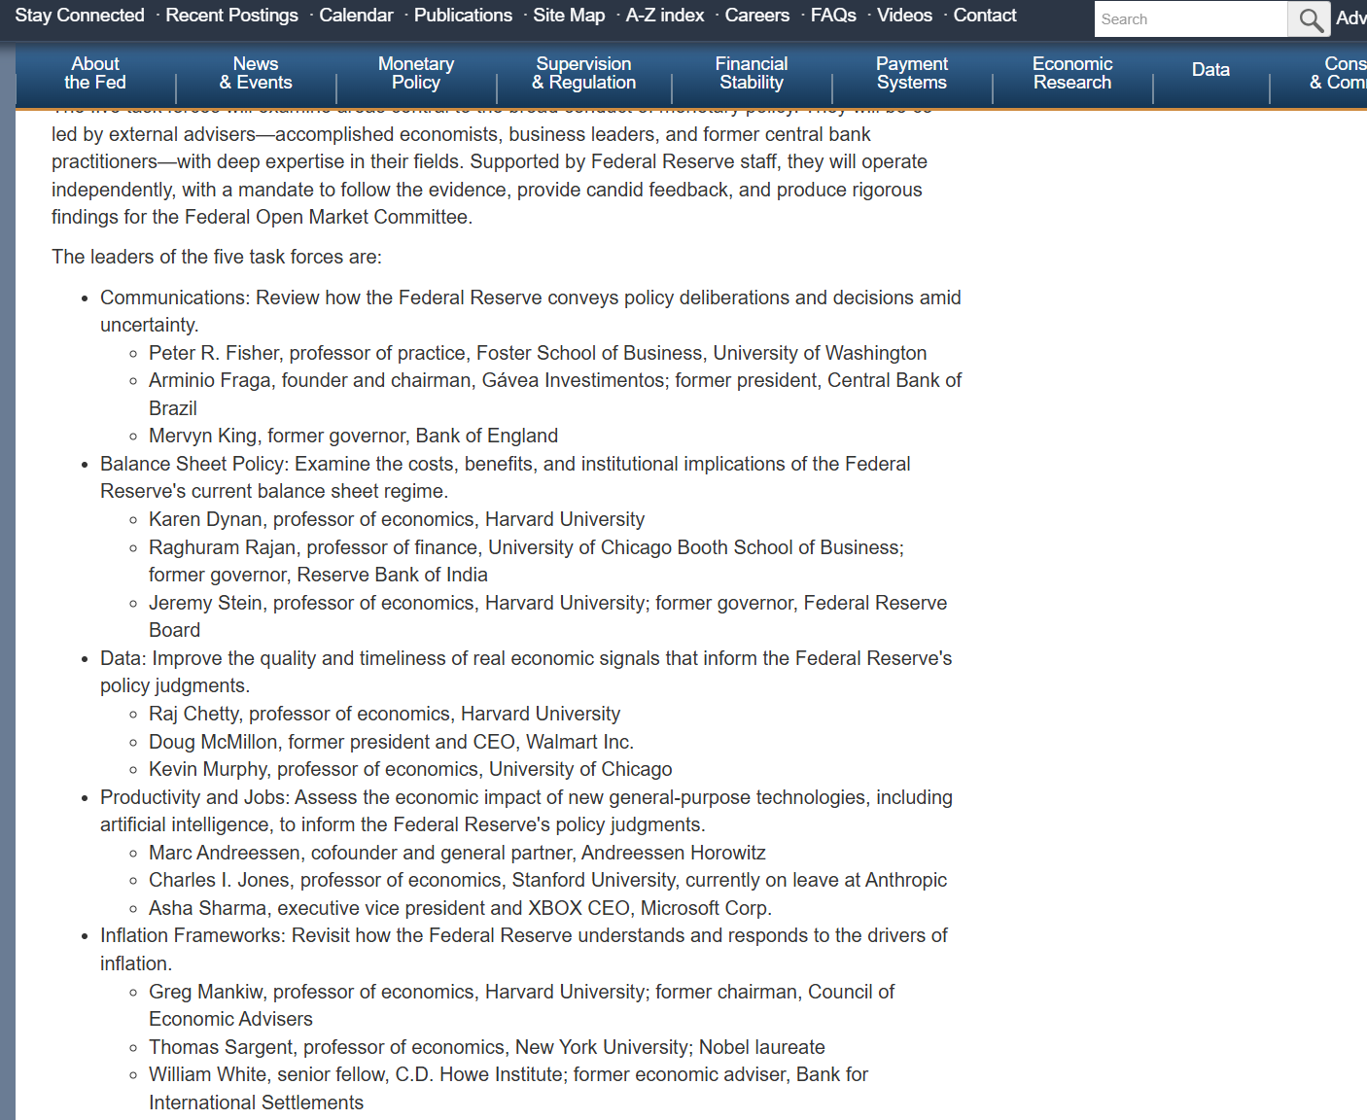1367x1120 pixels.
Task: Click the 'Raj Chetty' entry
Action: 384,714
